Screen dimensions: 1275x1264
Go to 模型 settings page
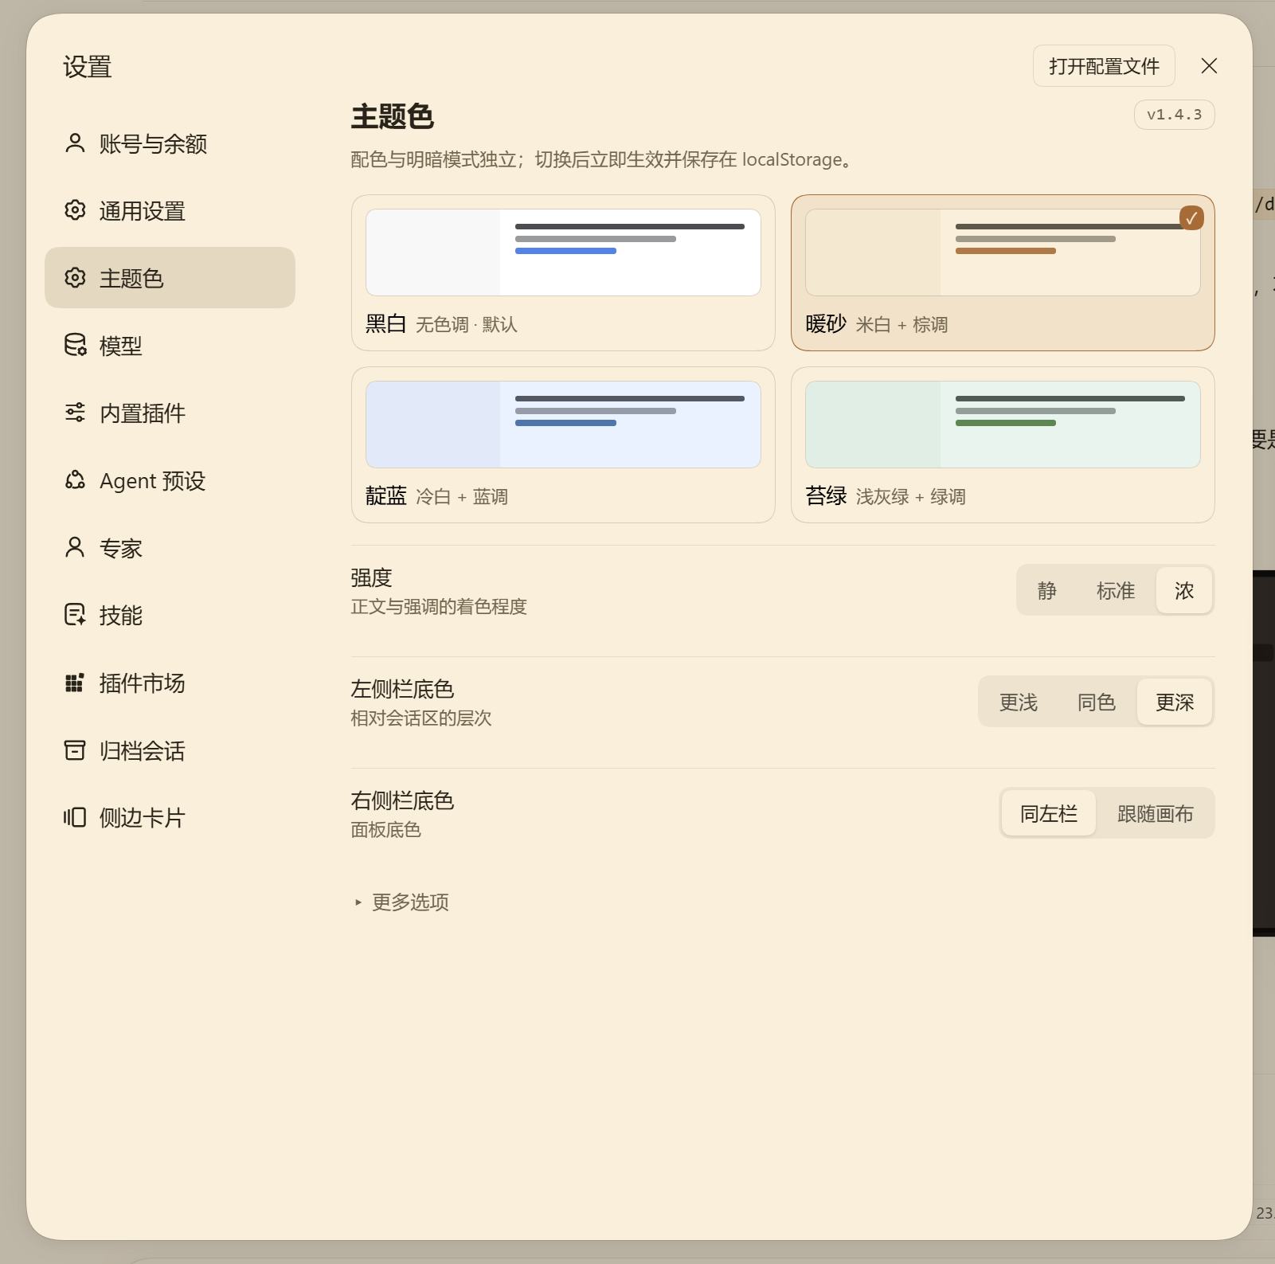170,346
